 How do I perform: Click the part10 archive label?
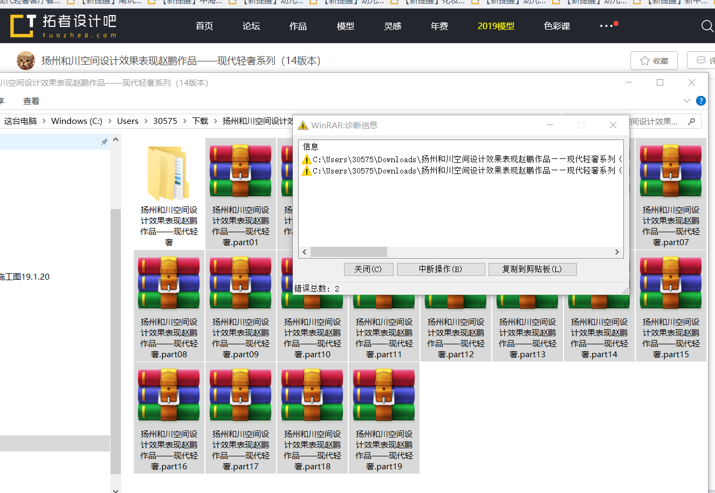[312, 338]
